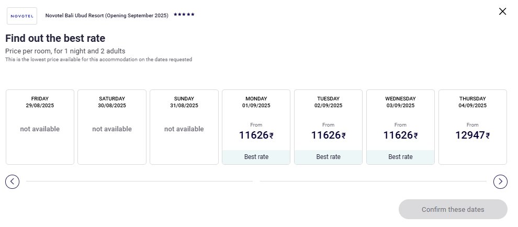Screen dimensions: 518x227
Task: Click unavailable Saturday 30/08/2025 card
Action: point(112,127)
